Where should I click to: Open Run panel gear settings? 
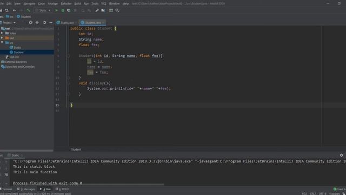(341, 155)
